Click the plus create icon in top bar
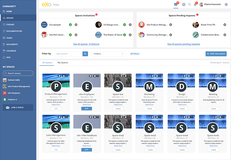 click(183, 5)
